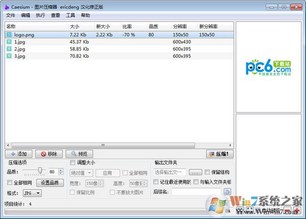Click the blue refresh icon beside suffix field
Image resolution: width=306 pixels, height=219 pixels.
click(x=227, y=191)
